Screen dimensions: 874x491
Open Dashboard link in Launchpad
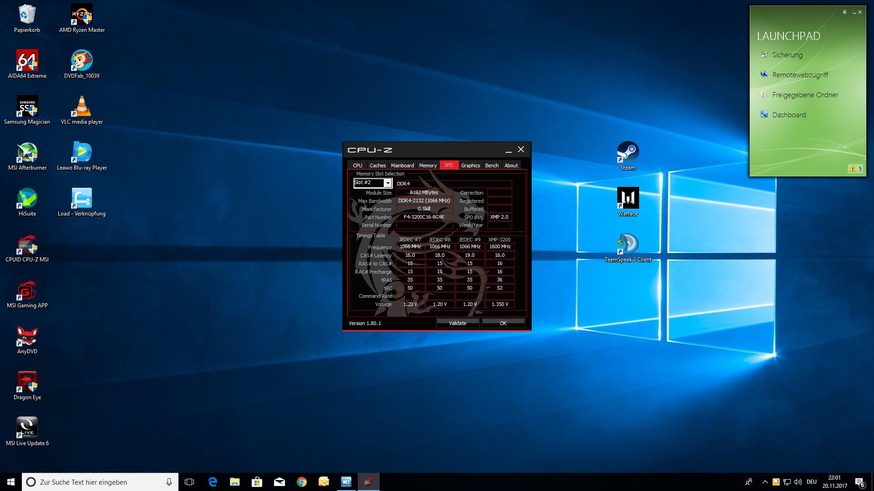[x=789, y=115]
